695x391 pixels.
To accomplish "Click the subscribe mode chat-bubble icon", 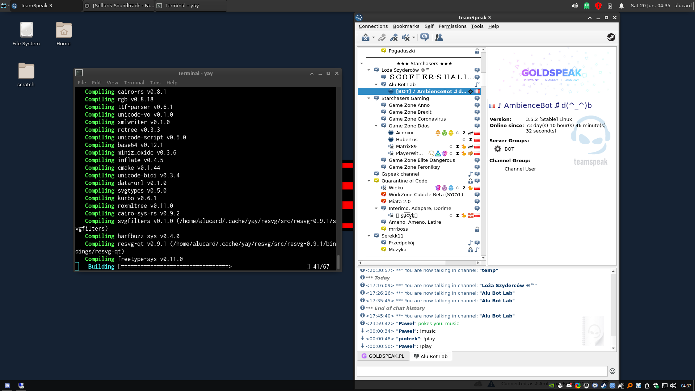I will [425, 37].
